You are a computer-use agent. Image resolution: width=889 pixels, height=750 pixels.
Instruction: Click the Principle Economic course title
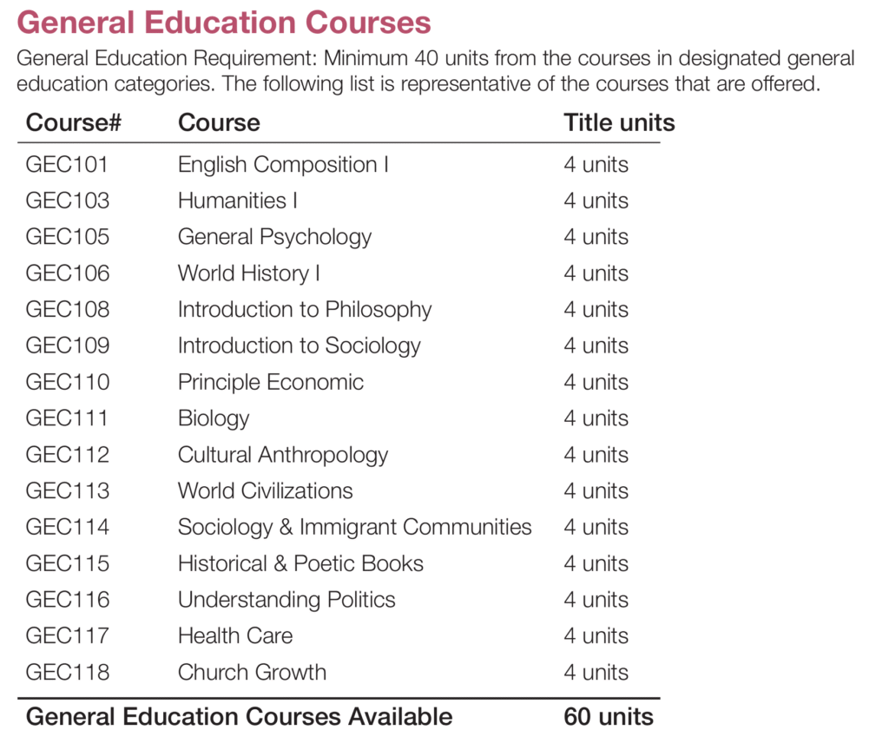pos(271,382)
